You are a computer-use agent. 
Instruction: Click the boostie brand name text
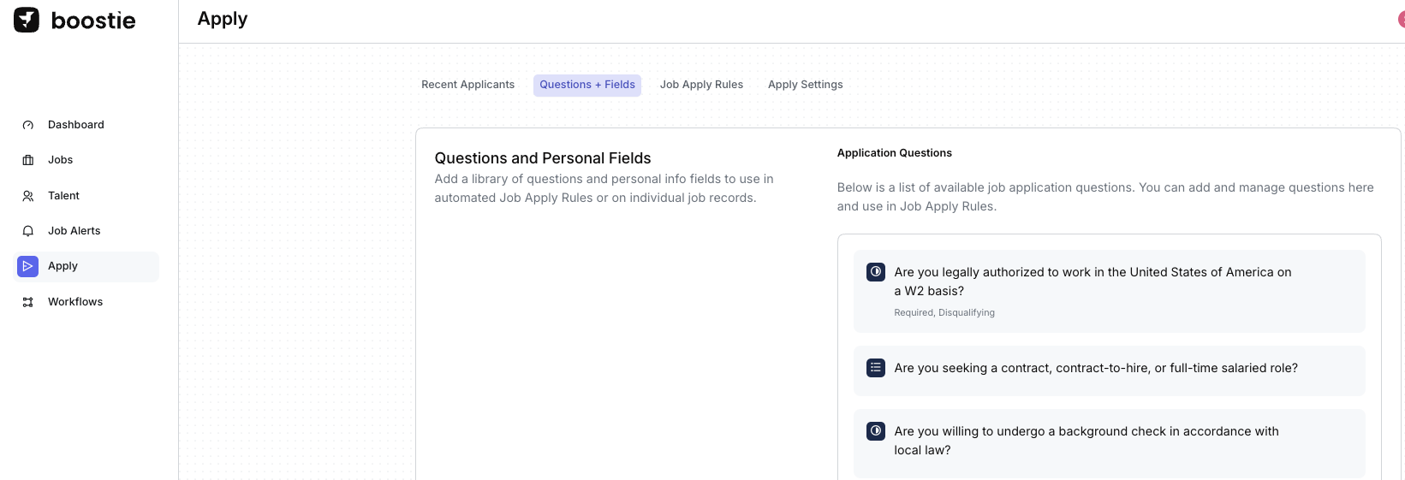pyautogui.click(x=93, y=21)
